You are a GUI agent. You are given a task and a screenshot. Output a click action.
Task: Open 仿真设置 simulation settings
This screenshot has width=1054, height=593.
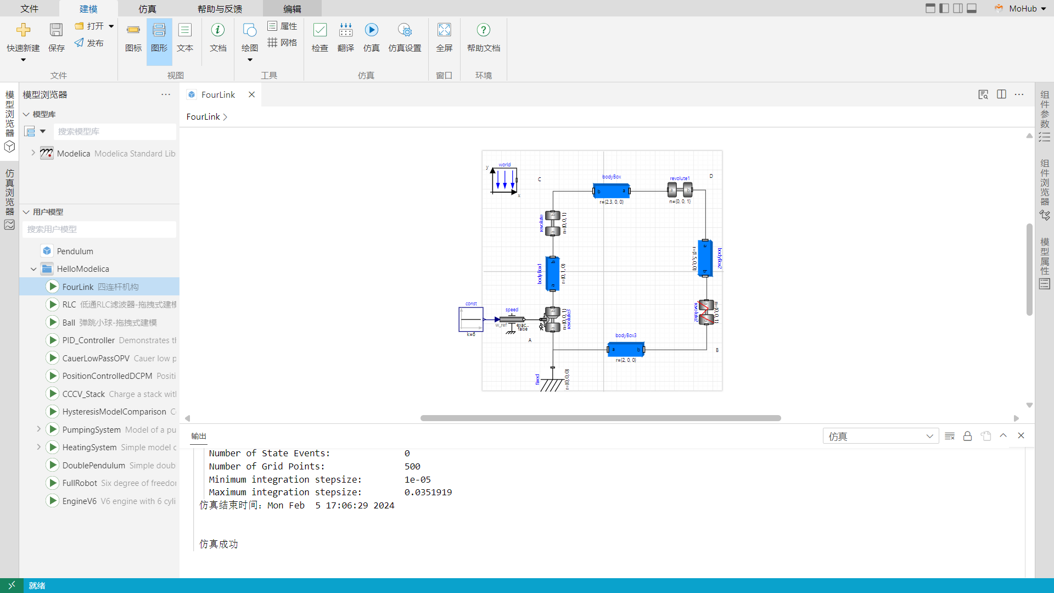click(x=405, y=37)
